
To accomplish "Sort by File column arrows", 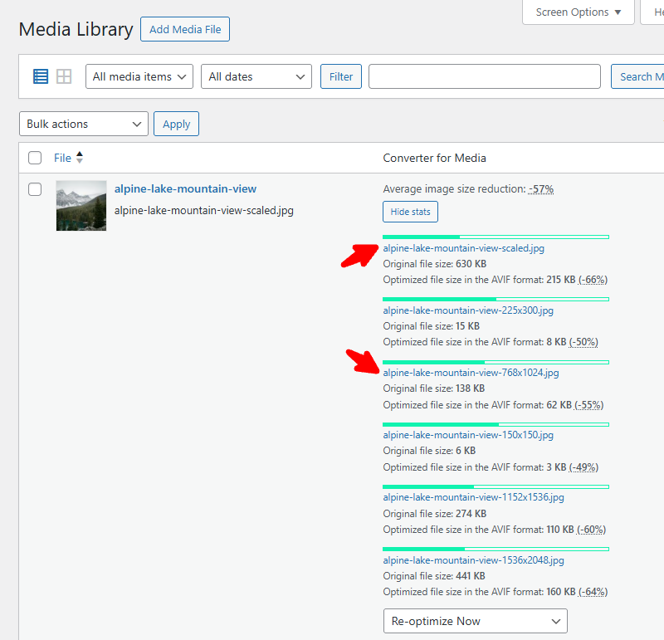I will pyautogui.click(x=80, y=158).
